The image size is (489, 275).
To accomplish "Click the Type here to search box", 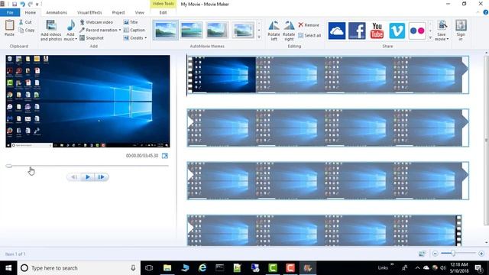I will coord(79,268).
